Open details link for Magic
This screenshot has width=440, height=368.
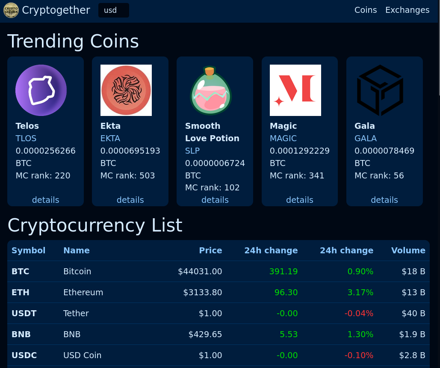(300, 200)
